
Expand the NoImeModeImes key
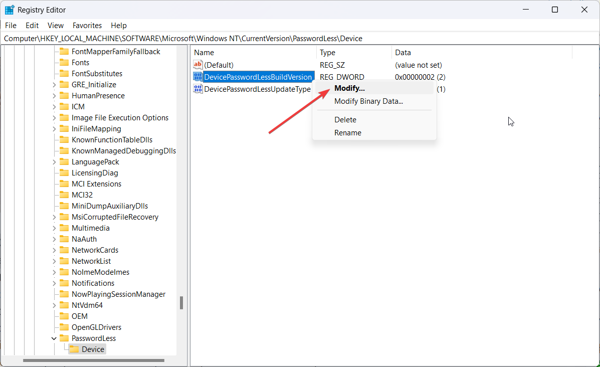[54, 272]
